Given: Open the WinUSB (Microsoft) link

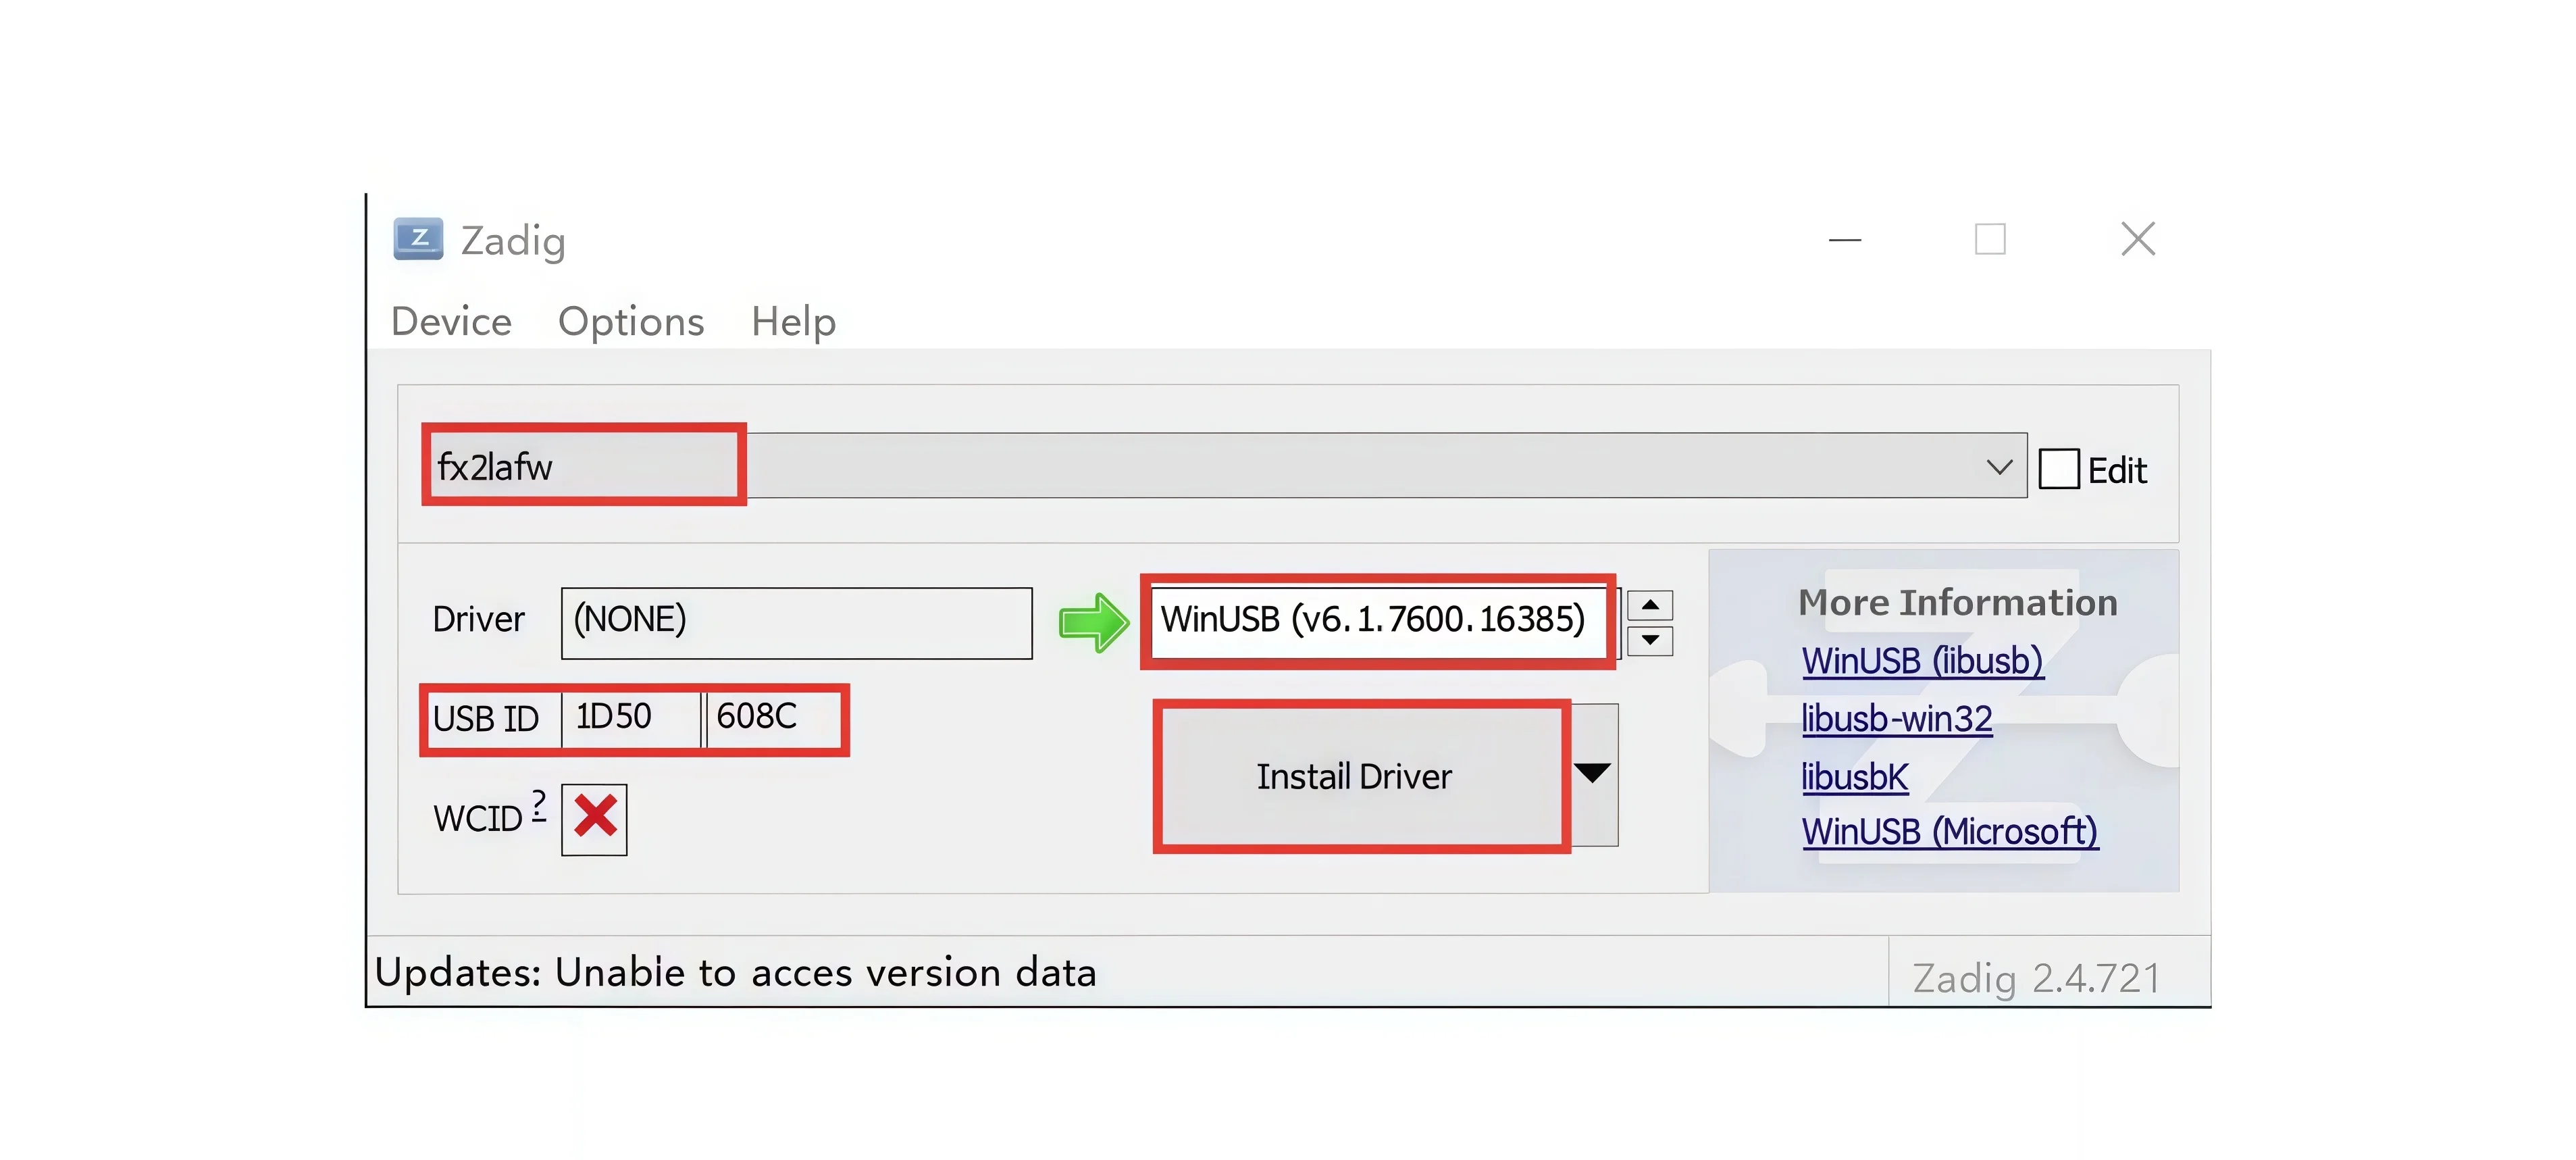Looking at the screenshot, I should point(1950,832).
